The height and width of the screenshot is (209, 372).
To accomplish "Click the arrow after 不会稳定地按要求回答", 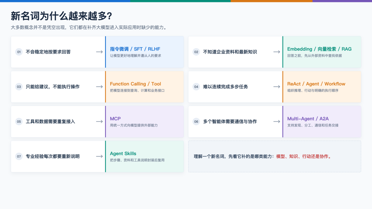I will (100, 52).
